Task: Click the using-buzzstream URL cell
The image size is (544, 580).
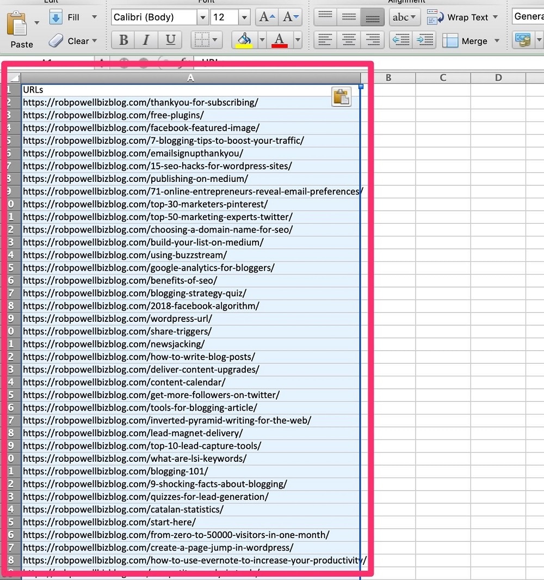Action: 191,255
